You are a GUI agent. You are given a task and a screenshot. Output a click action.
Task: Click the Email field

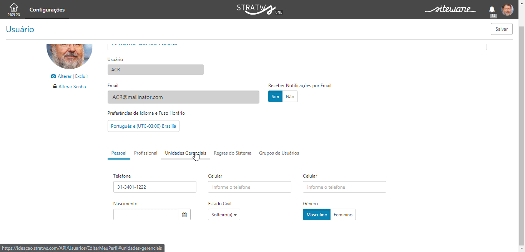pyautogui.click(x=183, y=97)
